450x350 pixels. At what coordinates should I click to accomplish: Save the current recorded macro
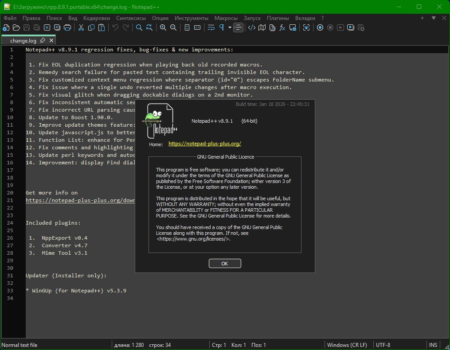pos(361,27)
